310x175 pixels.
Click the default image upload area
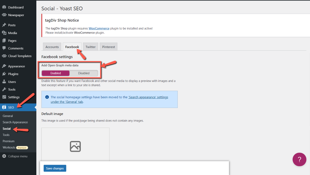[75, 145]
